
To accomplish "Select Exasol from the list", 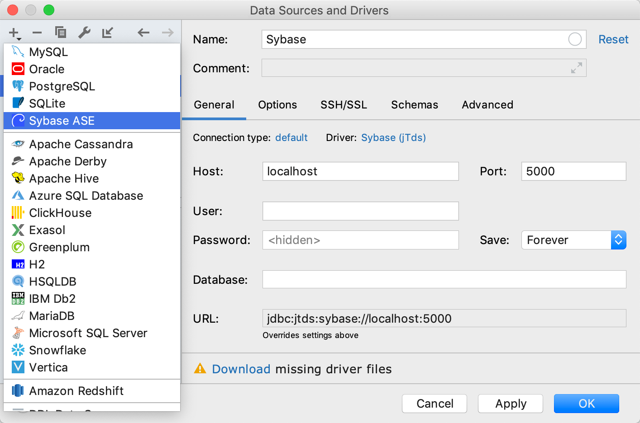I will pyautogui.click(x=92, y=230).
